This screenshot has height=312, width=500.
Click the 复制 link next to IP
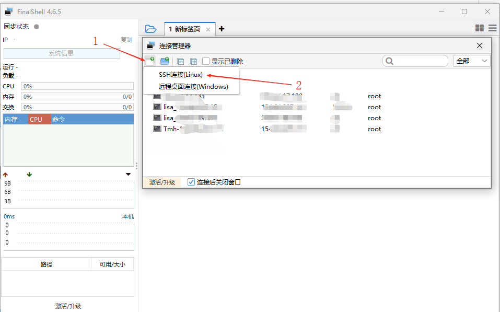point(126,40)
